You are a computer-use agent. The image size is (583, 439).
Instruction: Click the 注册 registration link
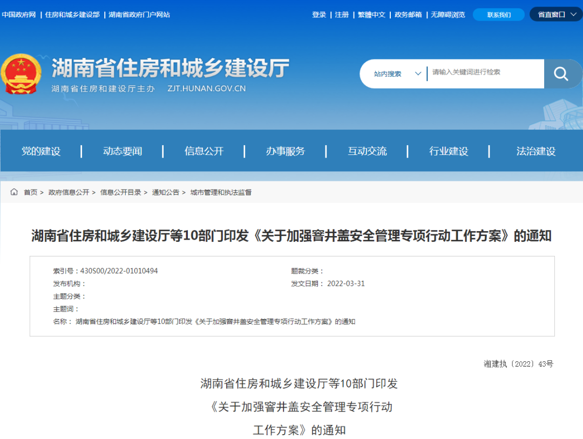pos(342,15)
